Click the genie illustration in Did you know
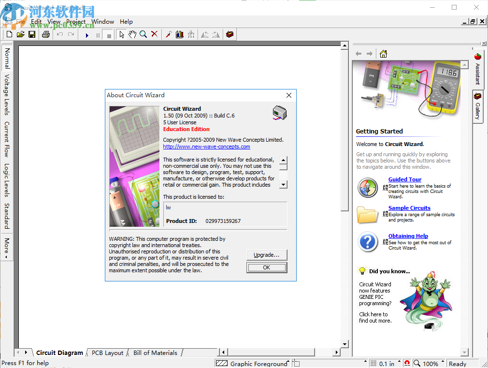The image size is (488, 368). pos(425,300)
